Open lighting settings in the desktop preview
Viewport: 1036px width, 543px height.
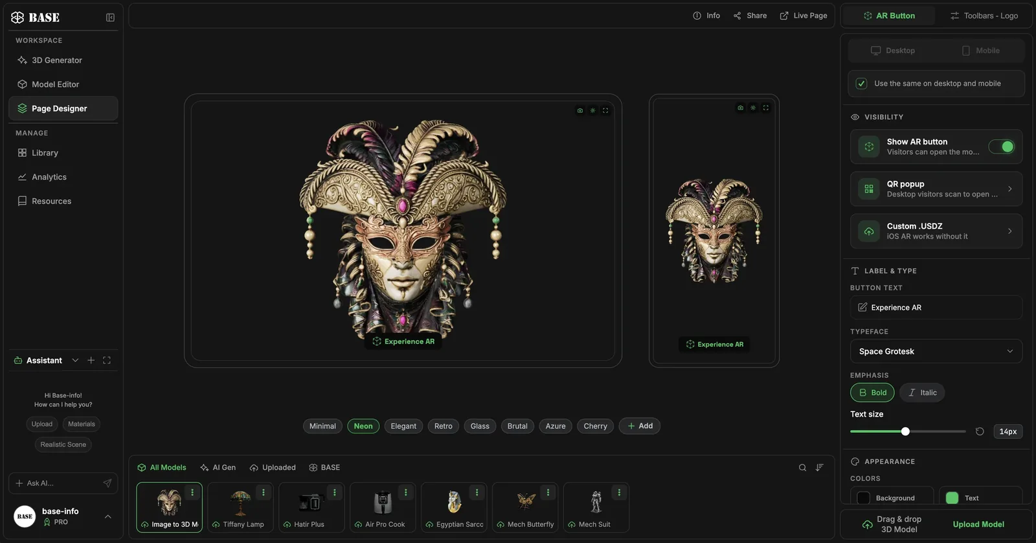point(592,110)
